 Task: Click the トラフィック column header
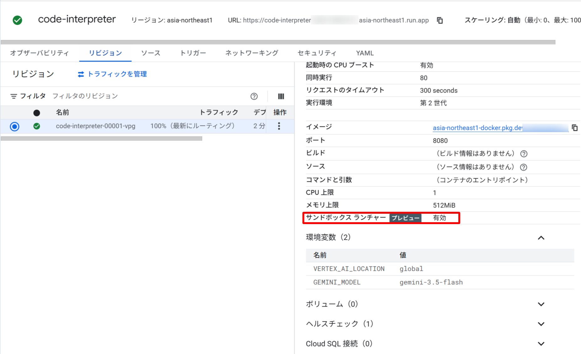(219, 112)
